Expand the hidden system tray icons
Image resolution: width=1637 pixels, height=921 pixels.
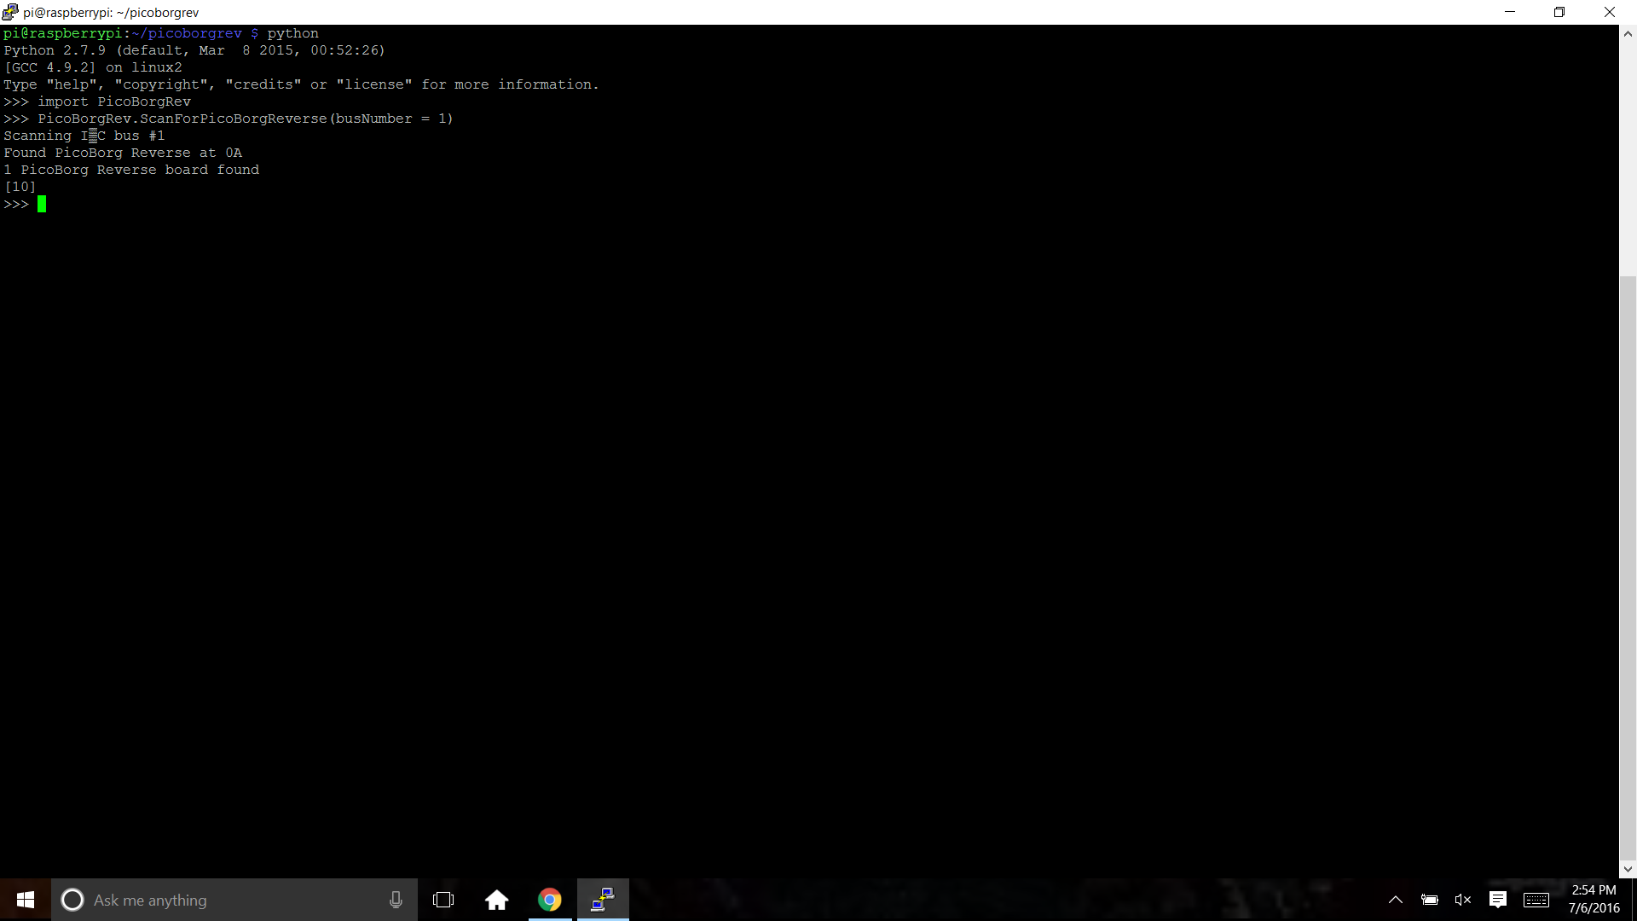pyautogui.click(x=1396, y=900)
